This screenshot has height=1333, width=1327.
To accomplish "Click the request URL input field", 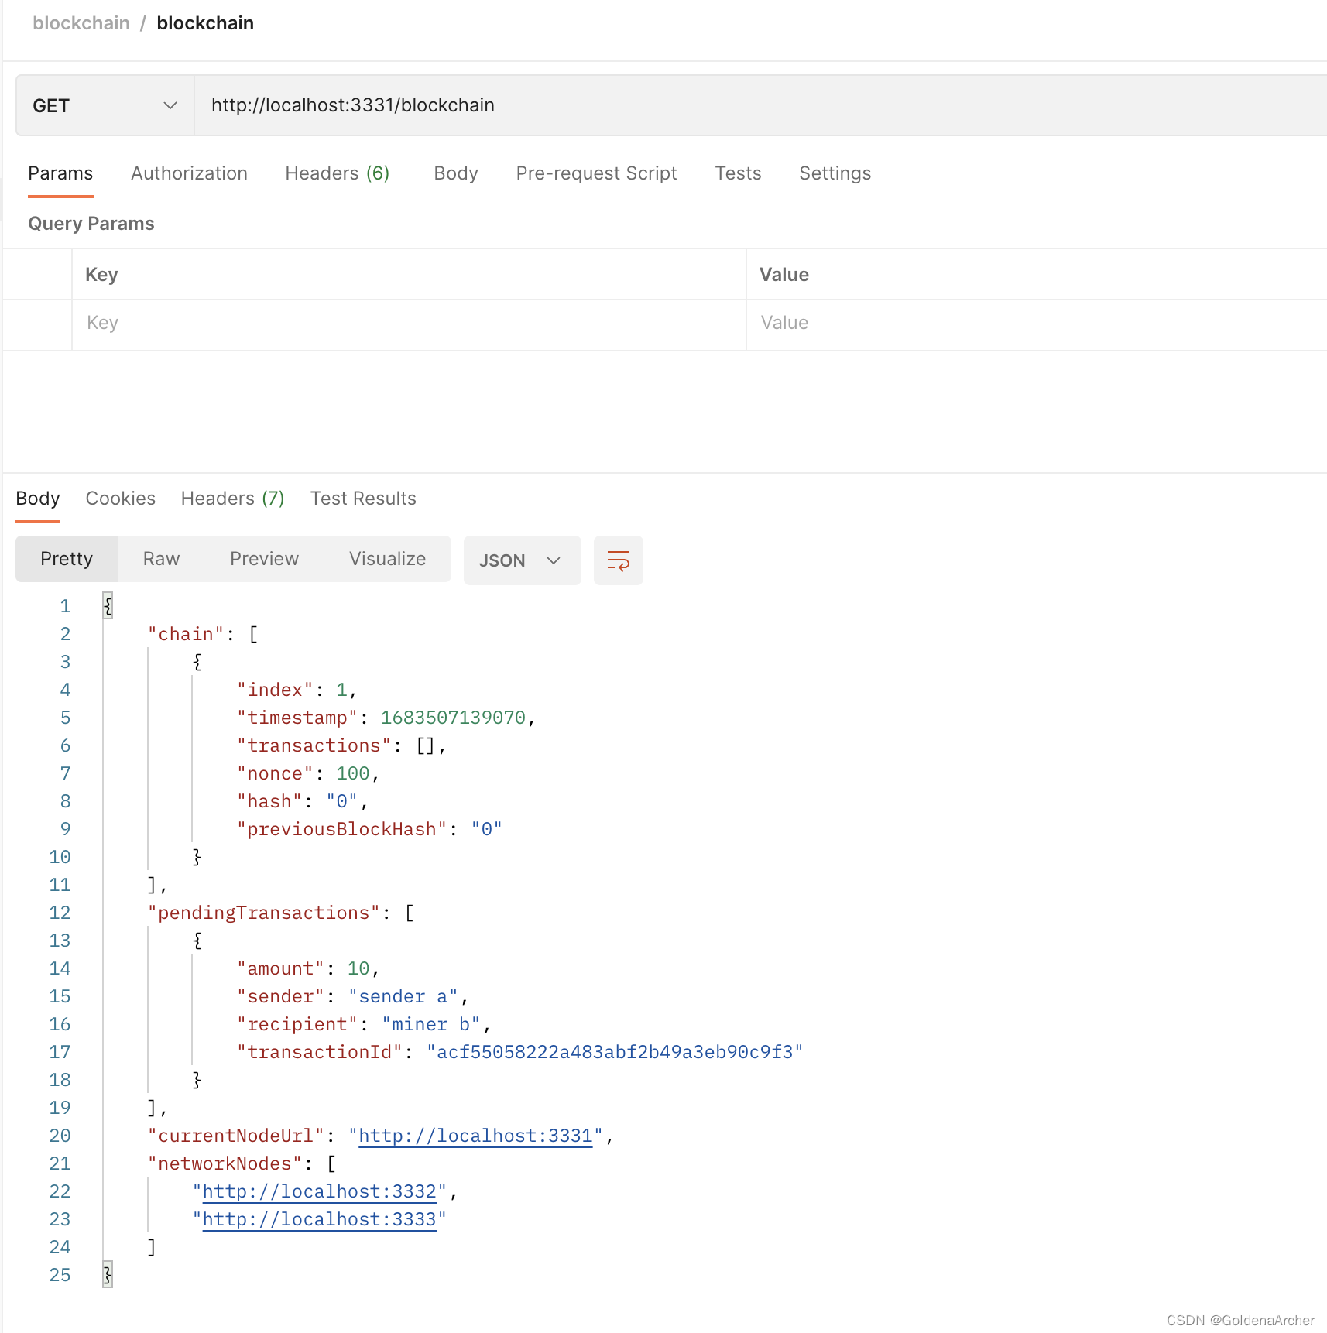I will click(759, 105).
